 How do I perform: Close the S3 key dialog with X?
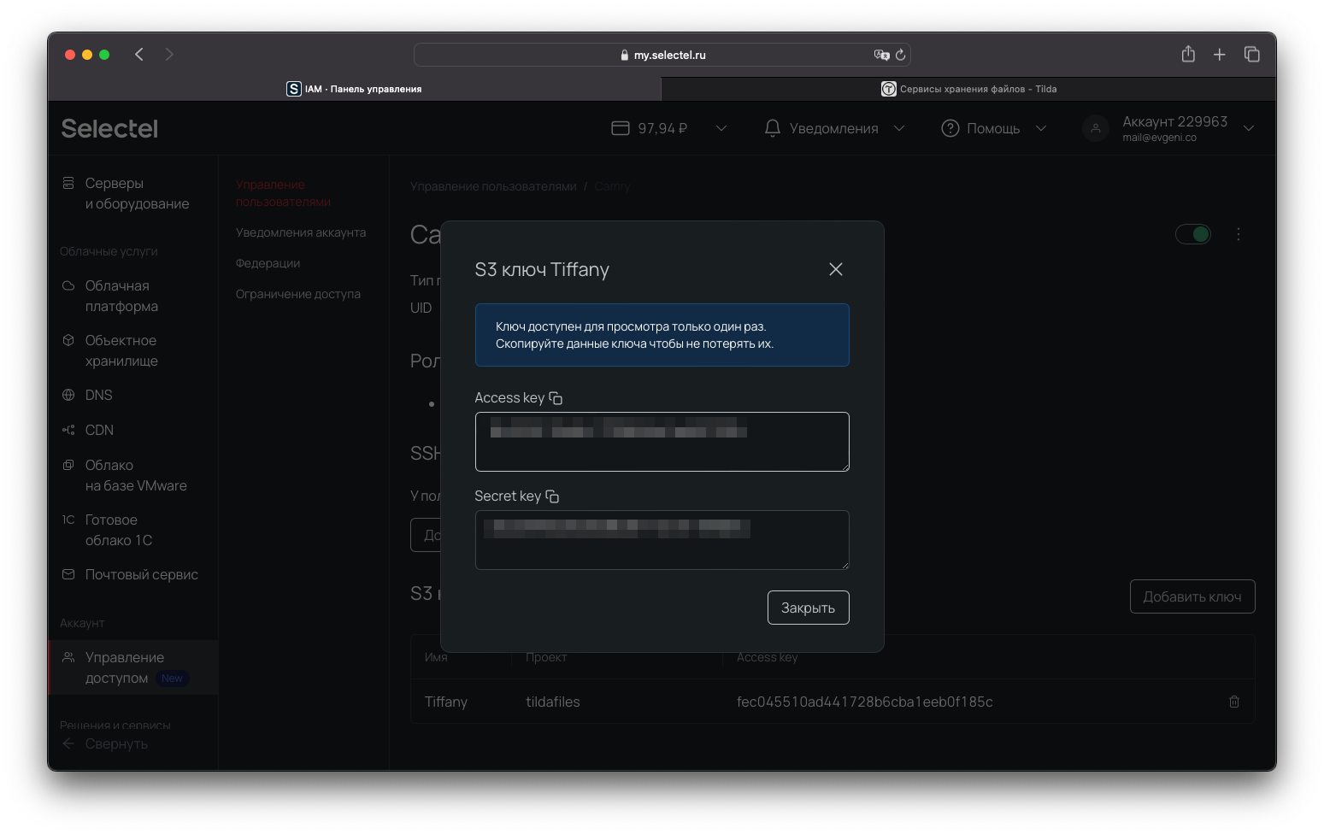[x=836, y=269]
